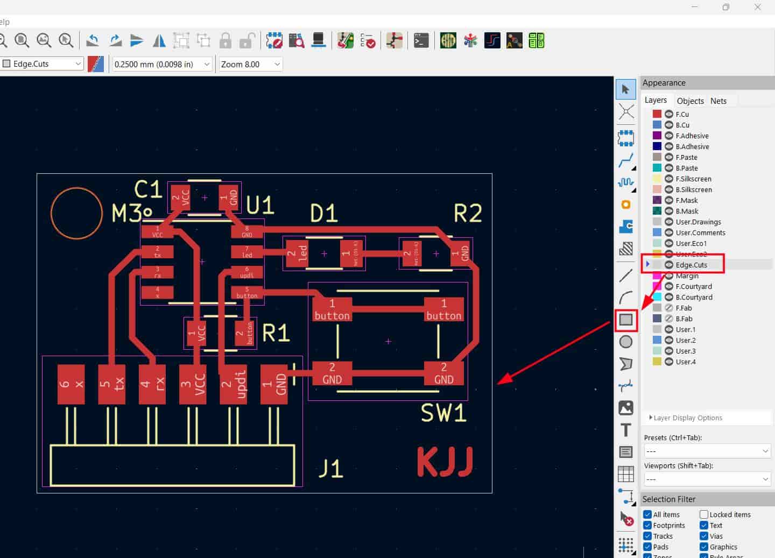
Task: Click the zoom to selection icon
Action: pos(66,41)
